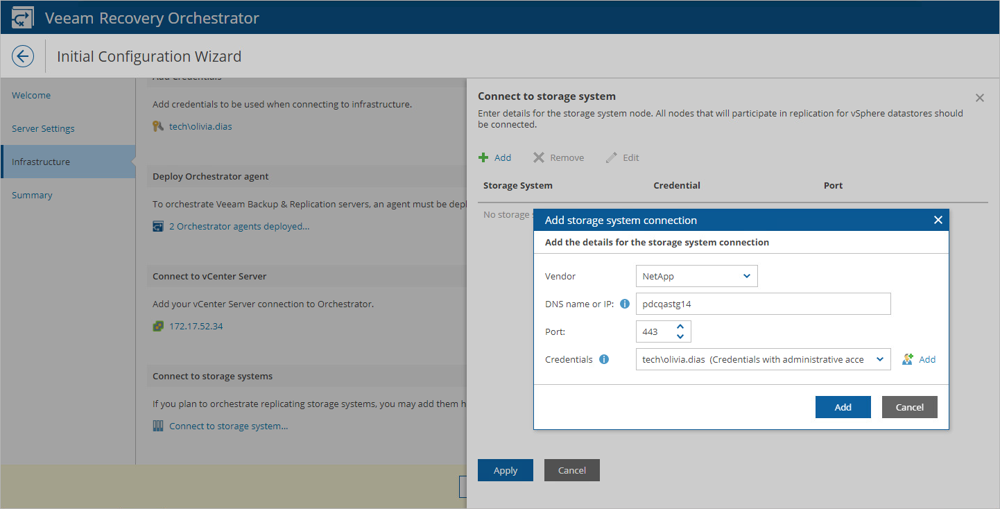Open the Vendor dropdown

click(x=696, y=276)
